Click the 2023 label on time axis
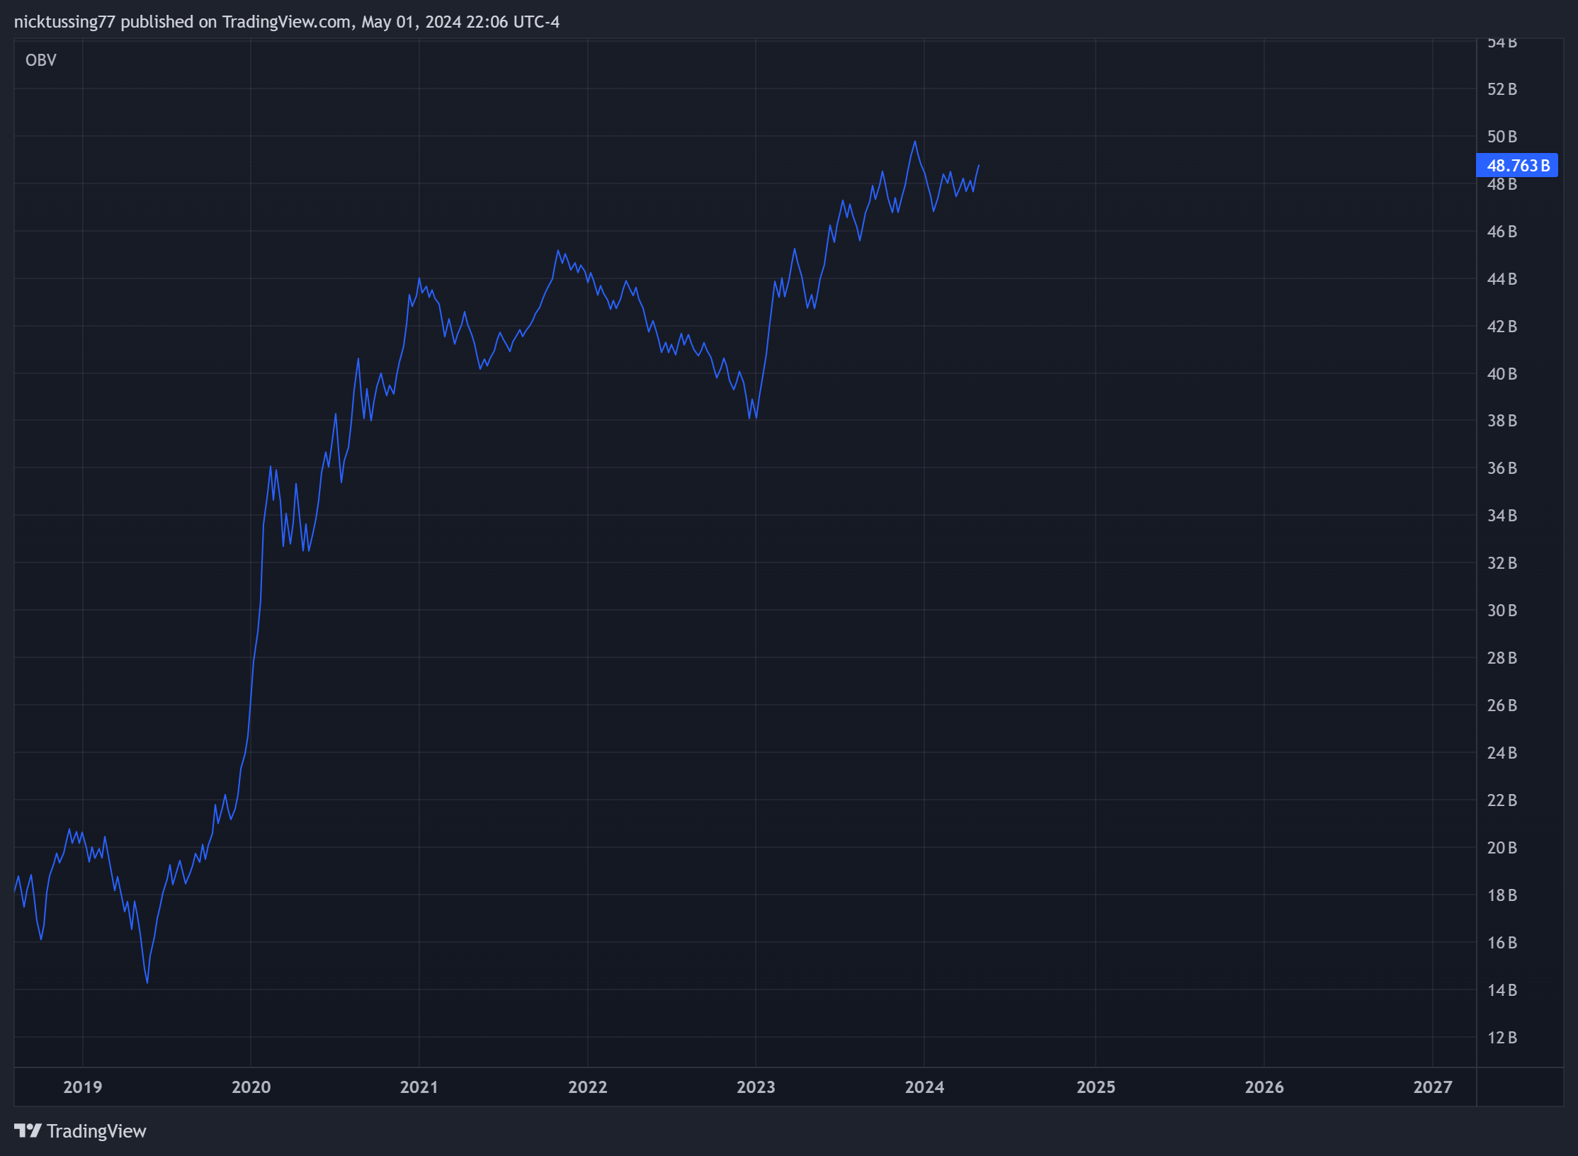The height and width of the screenshot is (1156, 1578). (x=756, y=1087)
